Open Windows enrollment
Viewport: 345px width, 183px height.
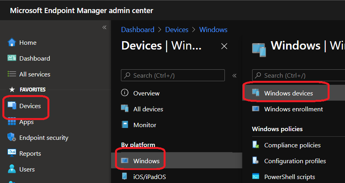(293, 109)
